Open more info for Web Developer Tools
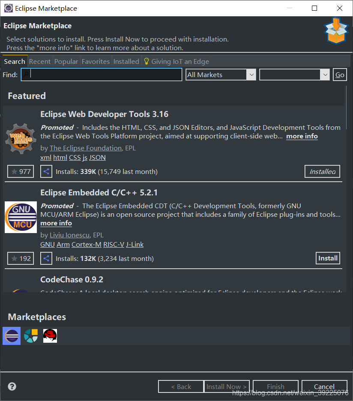The image size is (353, 401). 302,136
